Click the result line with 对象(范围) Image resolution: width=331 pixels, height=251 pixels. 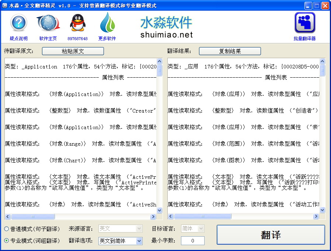tap(243, 144)
